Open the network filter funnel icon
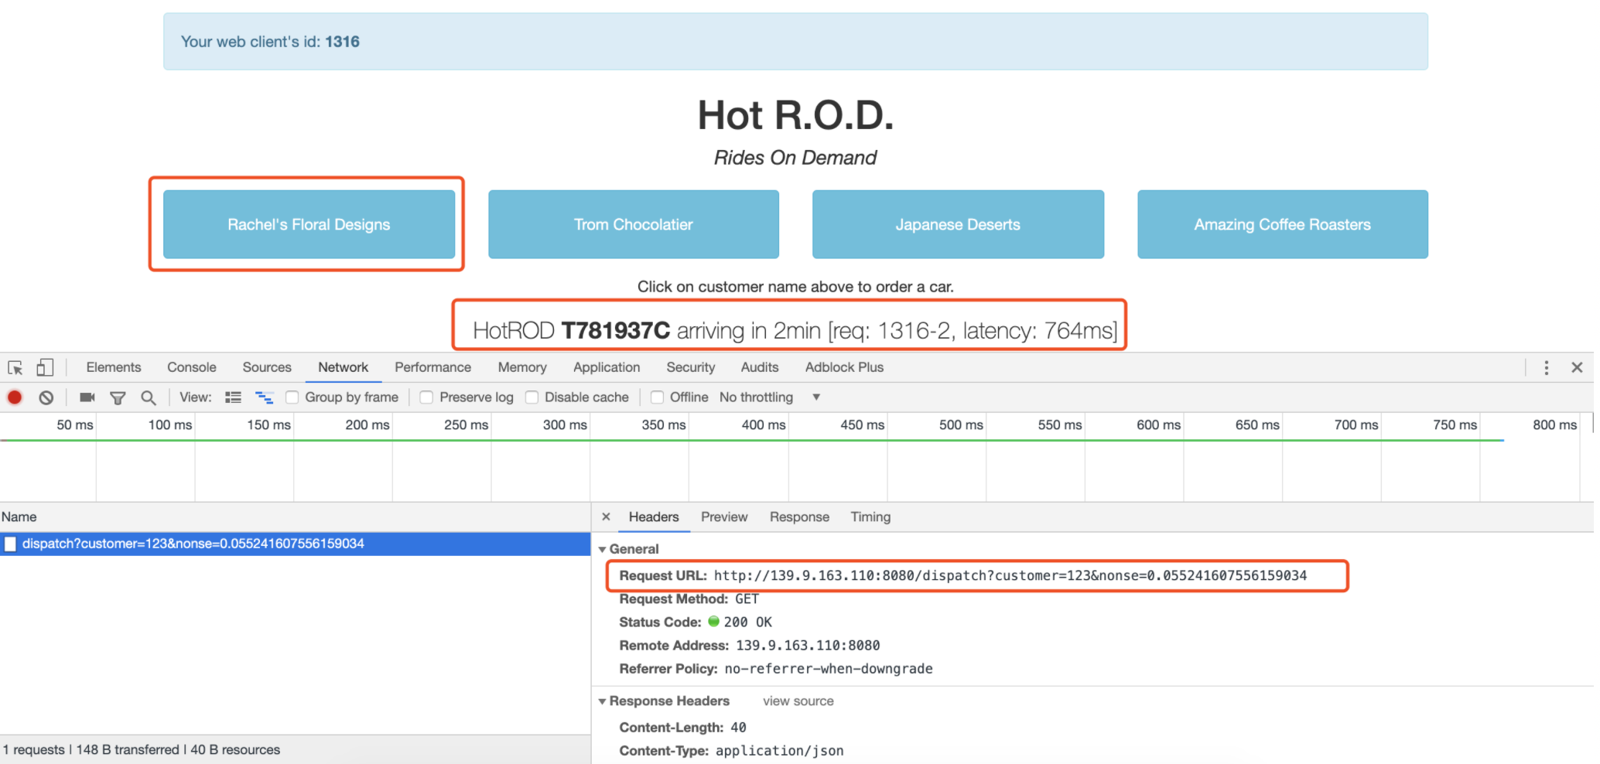 tap(118, 398)
